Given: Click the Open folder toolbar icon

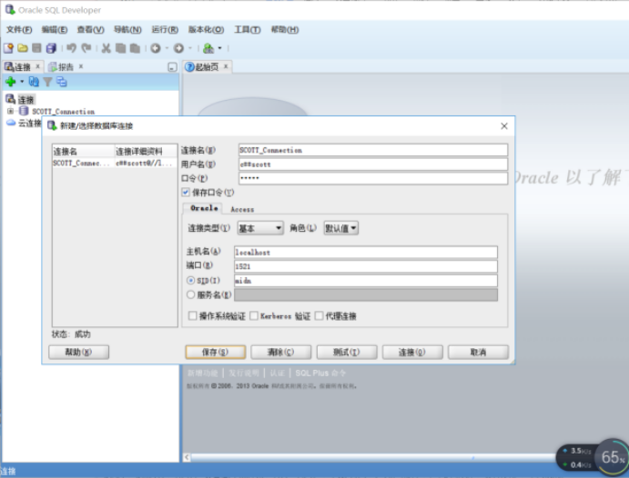Looking at the screenshot, I should tap(23, 48).
